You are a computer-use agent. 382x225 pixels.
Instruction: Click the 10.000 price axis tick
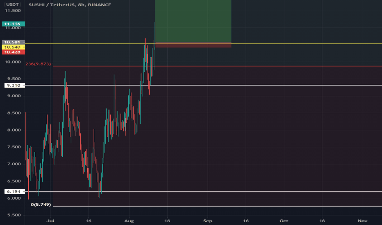pos(13,62)
